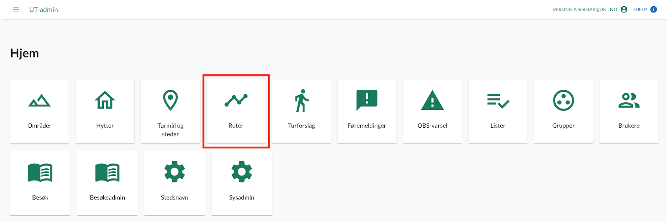Select the Brukere card label
667x222 pixels.
[x=629, y=126]
